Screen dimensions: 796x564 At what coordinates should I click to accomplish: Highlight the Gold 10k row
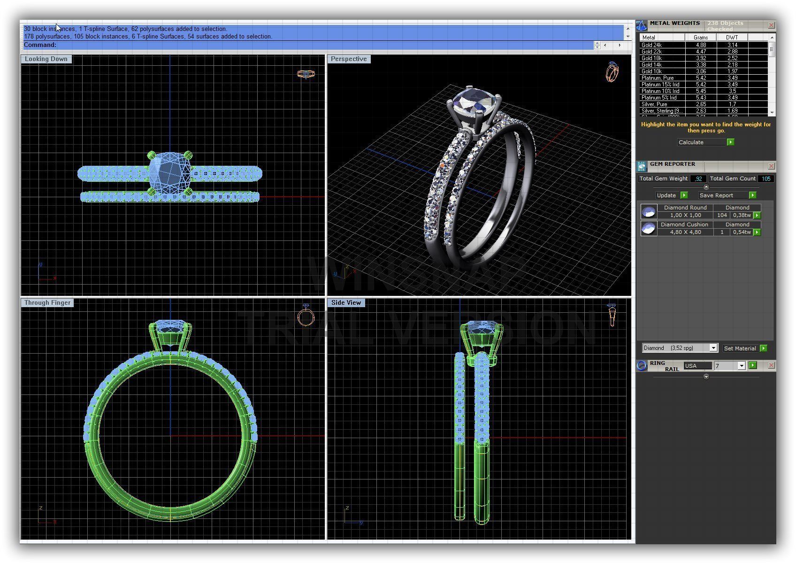[703, 71]
